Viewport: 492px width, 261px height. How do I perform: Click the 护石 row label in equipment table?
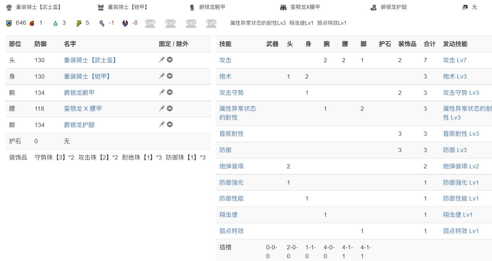click(15, 141)
